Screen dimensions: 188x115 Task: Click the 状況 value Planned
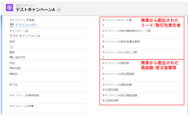[x=15, y=68]
